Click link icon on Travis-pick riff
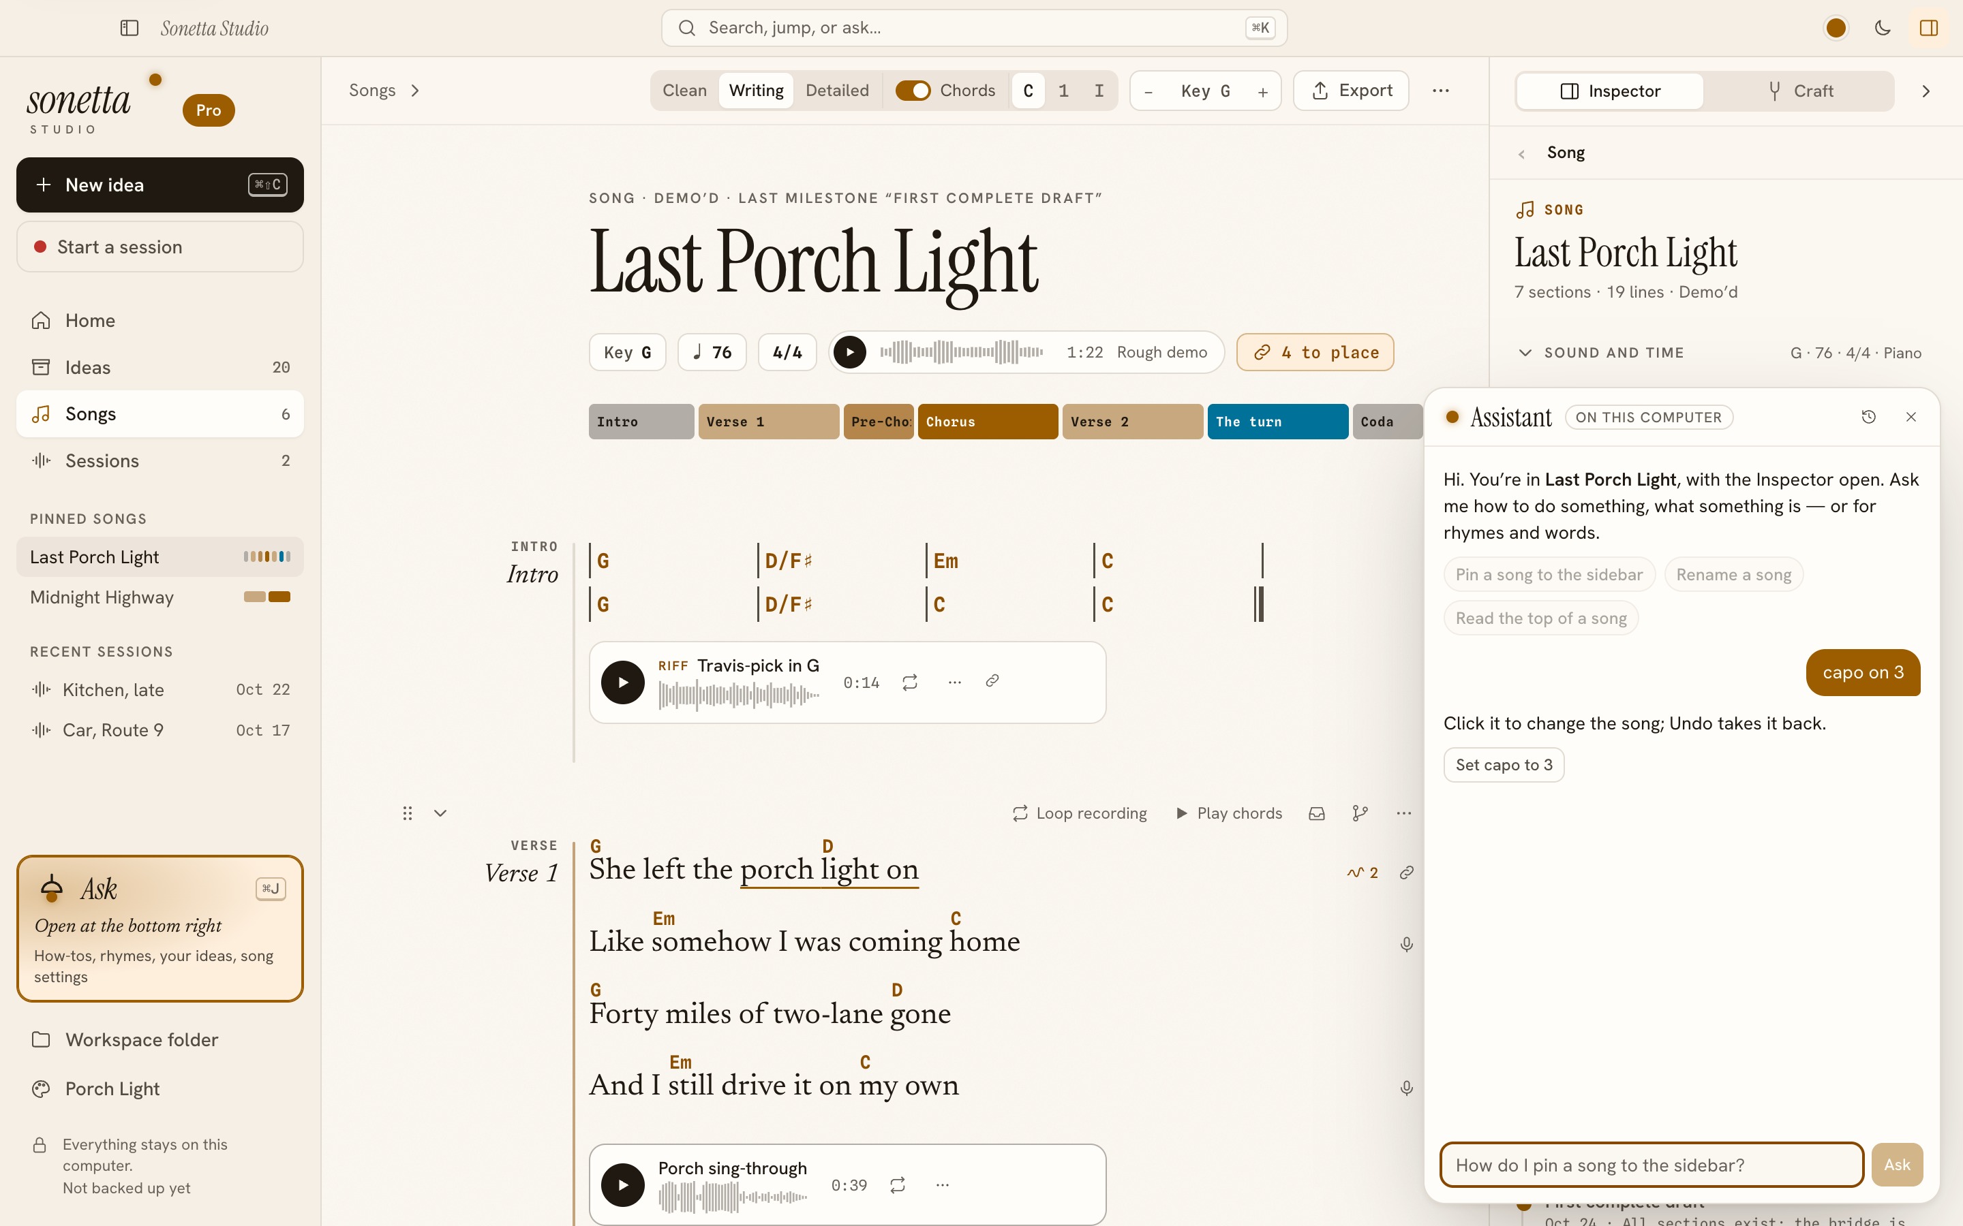This screenshot has width=1963, height=1226. click(992, 681)
